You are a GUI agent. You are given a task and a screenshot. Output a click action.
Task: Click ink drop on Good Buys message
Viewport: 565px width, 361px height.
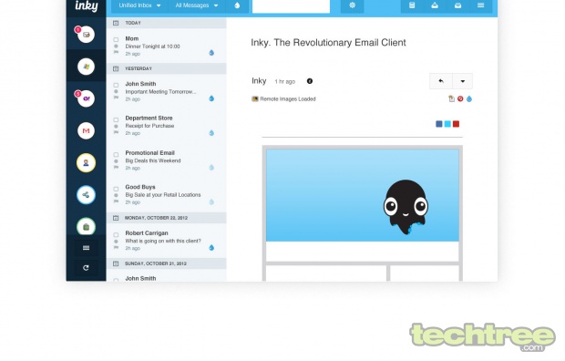(211, 202)
